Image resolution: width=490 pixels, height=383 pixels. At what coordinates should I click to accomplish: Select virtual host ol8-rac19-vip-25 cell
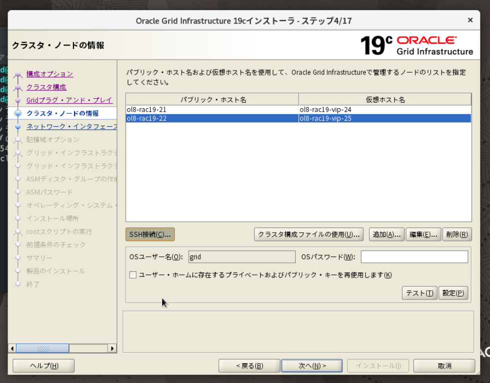385,119
